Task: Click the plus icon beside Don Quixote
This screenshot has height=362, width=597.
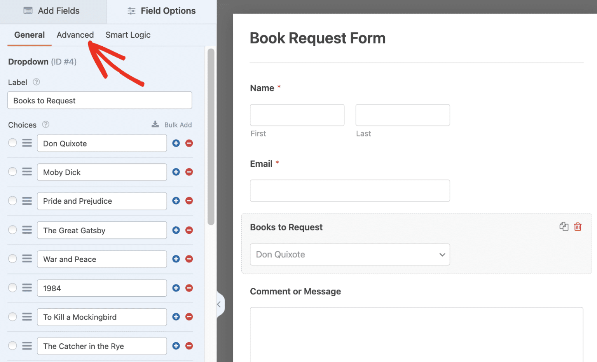Action: pos(176,143)
